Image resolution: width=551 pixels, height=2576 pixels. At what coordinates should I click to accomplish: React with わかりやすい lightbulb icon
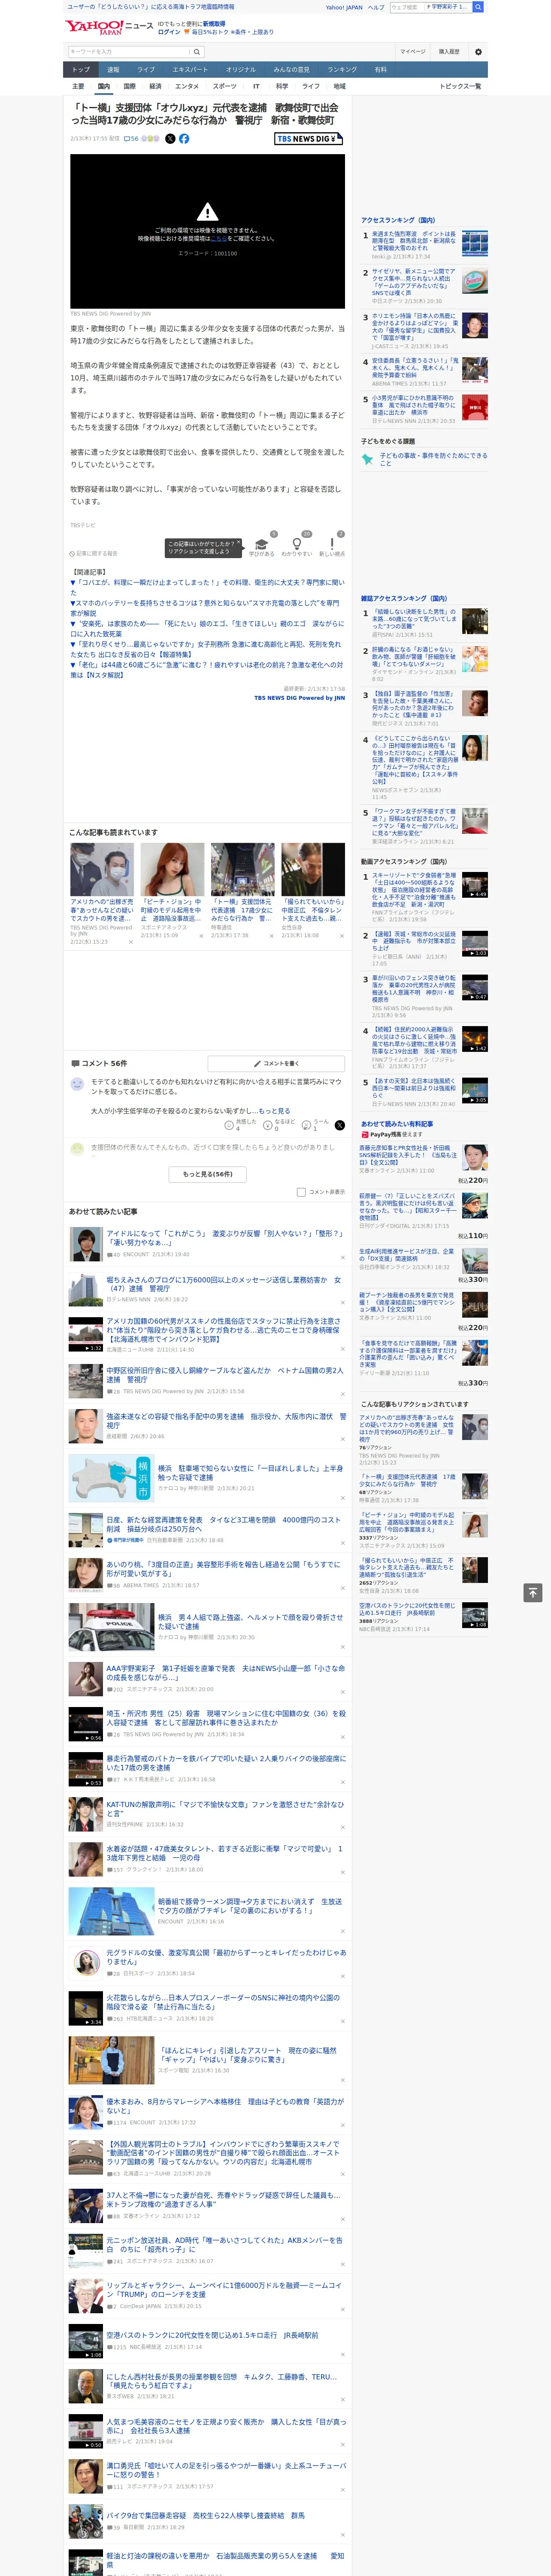296,544
